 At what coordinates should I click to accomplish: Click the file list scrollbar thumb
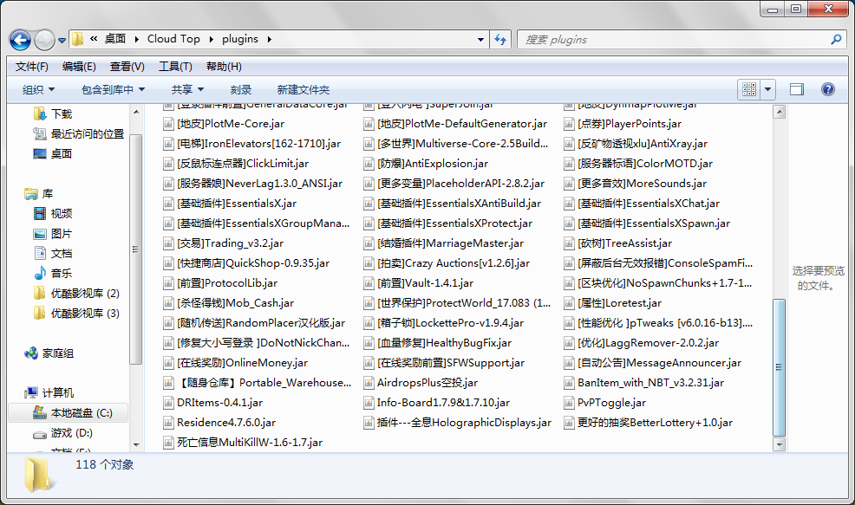pyautogui.click(x=780, y=367)
